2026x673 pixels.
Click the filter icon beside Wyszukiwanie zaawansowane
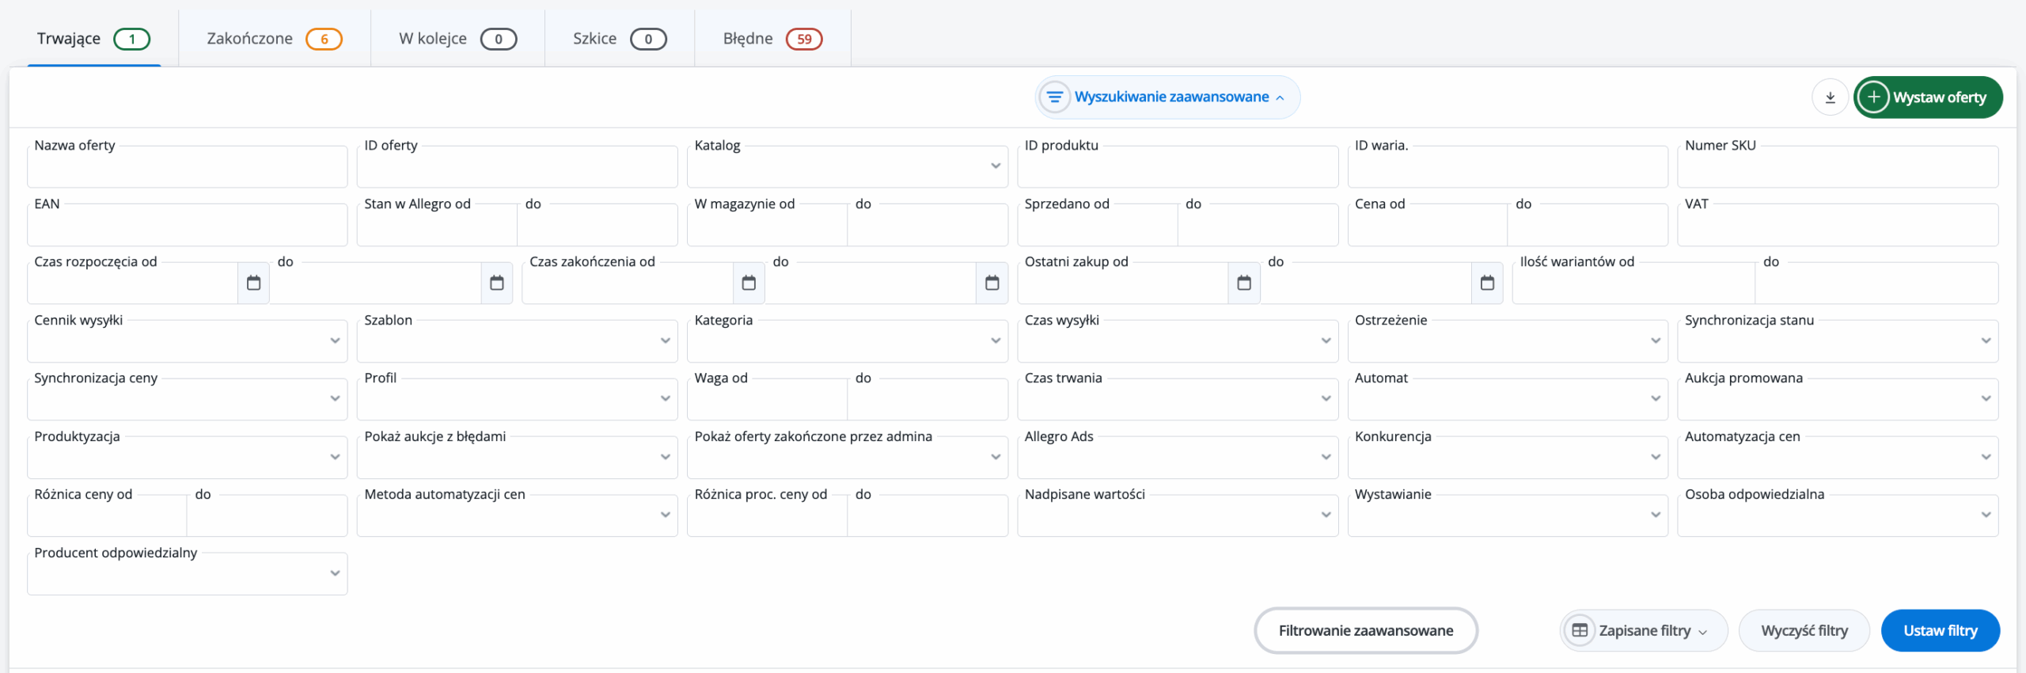1054,97
